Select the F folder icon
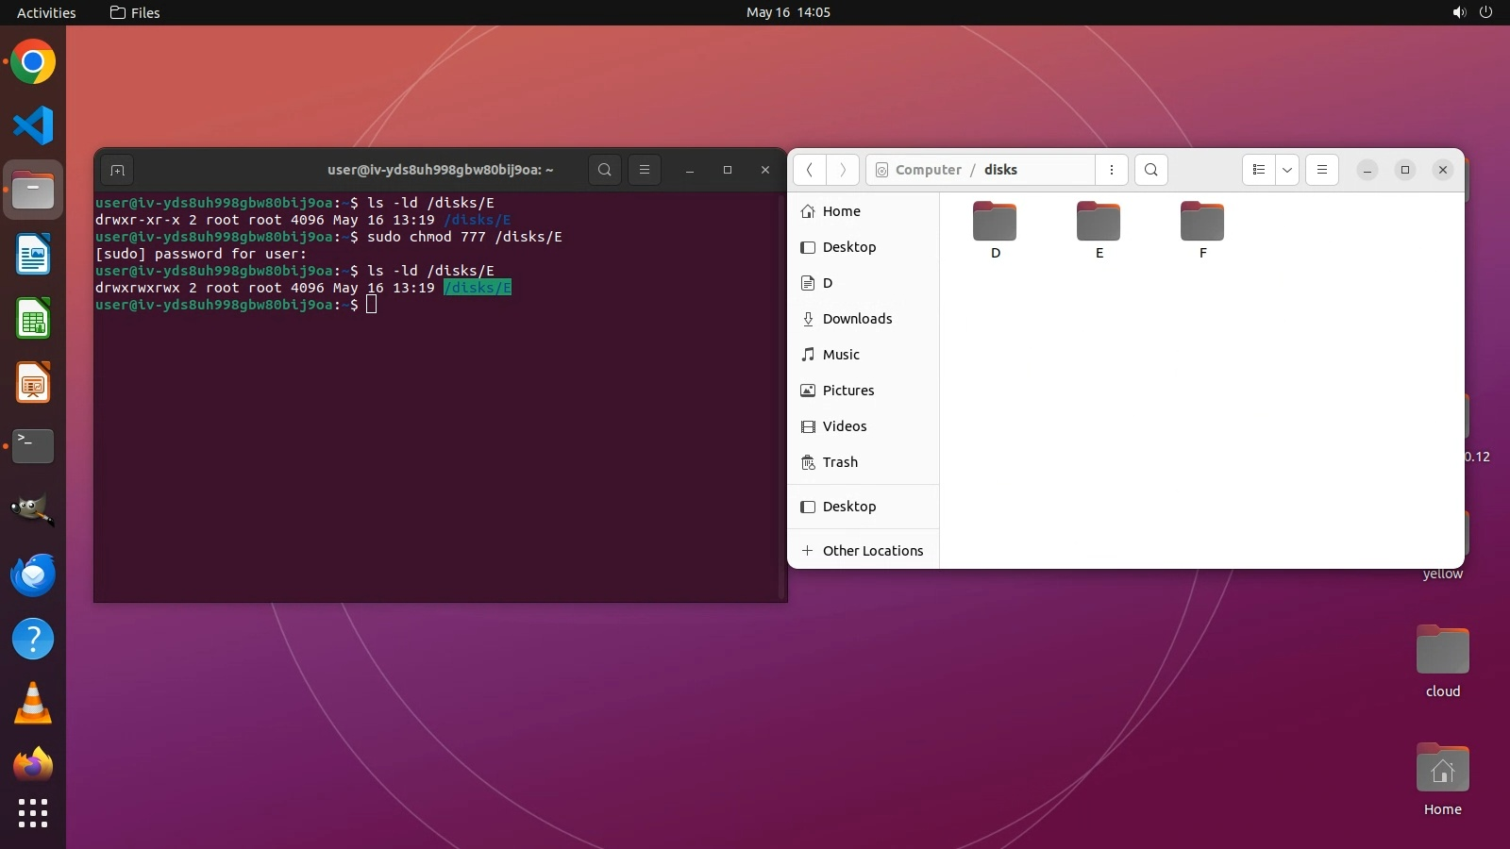The height and width of the screenshot is (849, 1510). tap(1202, 223)
